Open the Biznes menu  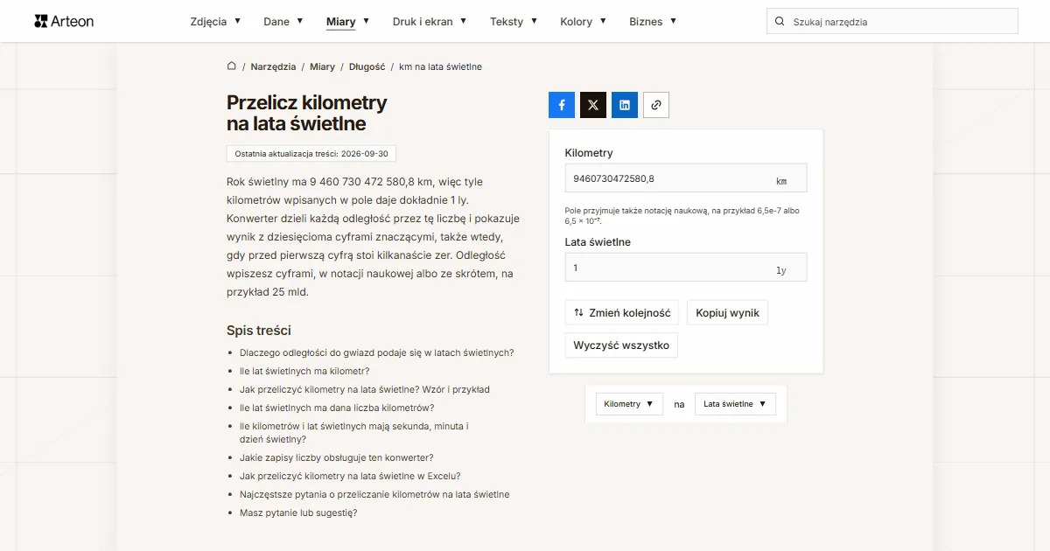(x=653, y=22)
